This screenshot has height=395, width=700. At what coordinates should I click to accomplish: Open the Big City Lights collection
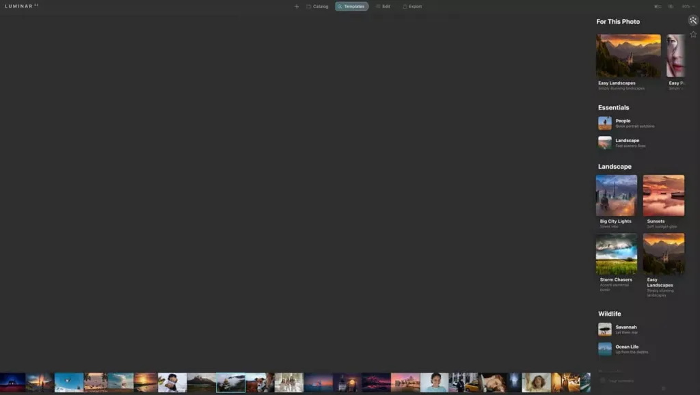[x=617, y=195]
